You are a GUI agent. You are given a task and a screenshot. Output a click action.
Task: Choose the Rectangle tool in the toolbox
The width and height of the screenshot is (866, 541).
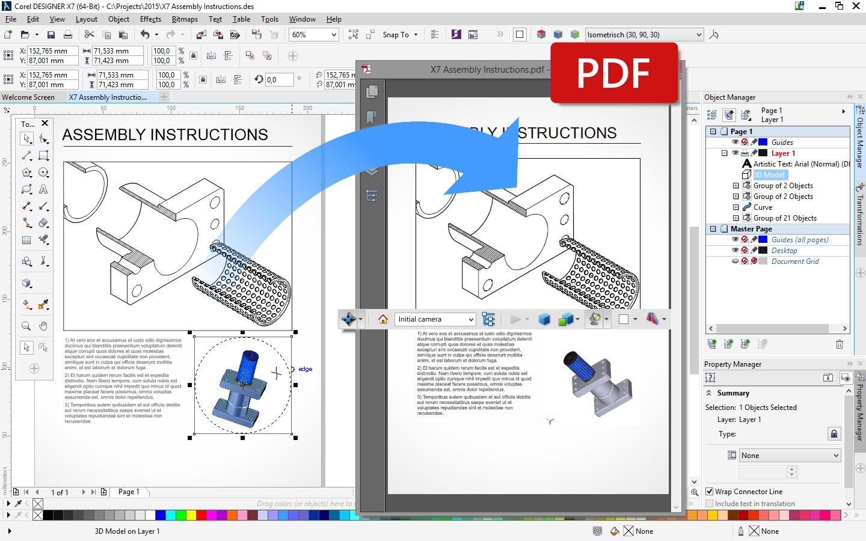[x=43, y=156]
